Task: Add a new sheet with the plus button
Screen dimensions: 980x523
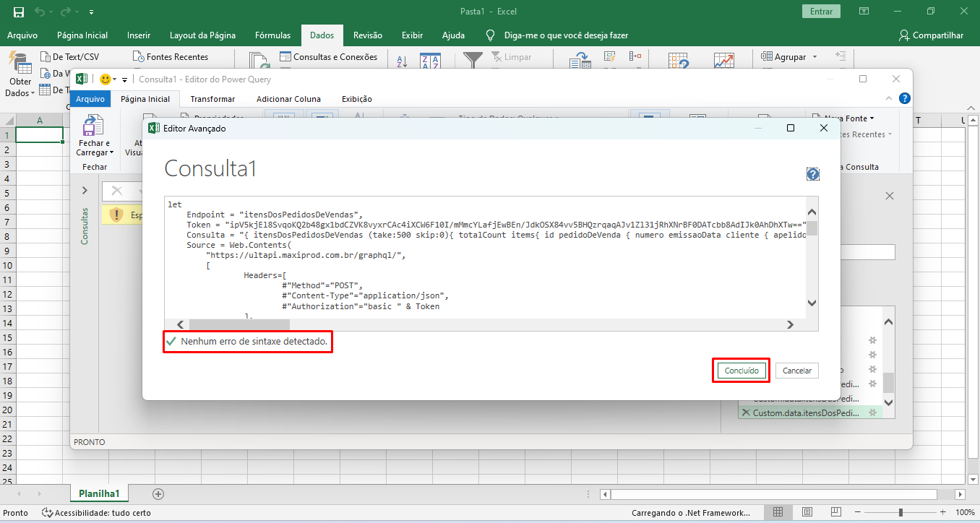Action: pyautogui.click(x=158, y=494)
